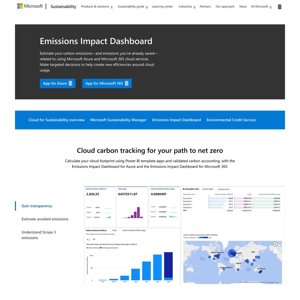Viewport: 300px width, 300px height.
Task: Click the 2023 bar in emissions chart
Action: point(168,266)
